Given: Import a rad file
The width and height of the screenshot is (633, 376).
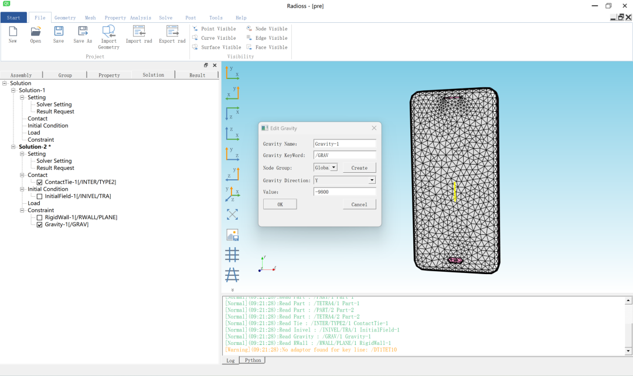Looking at the screenshot, I should (x=139, y=35).
